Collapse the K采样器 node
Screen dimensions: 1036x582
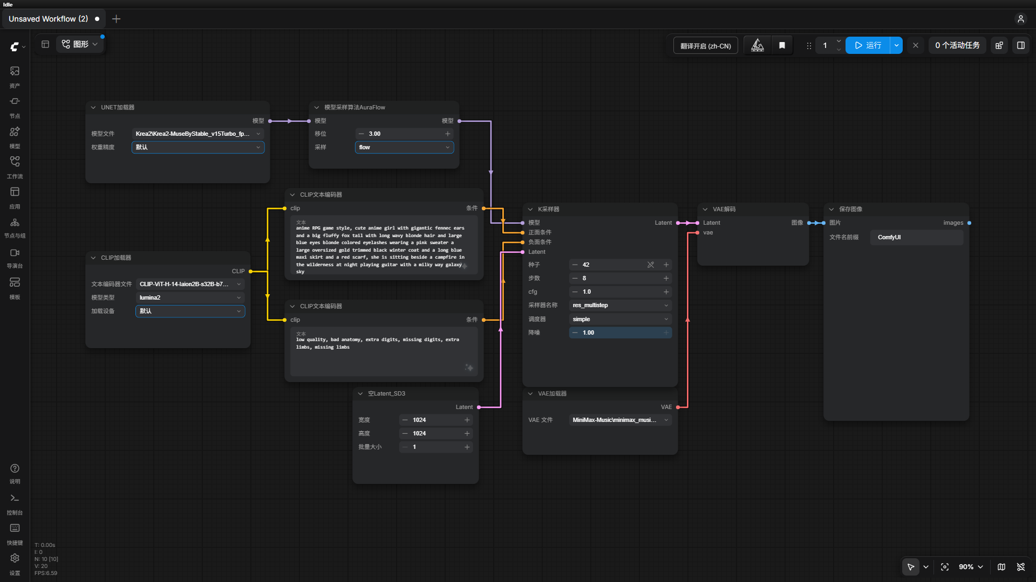point(530,209)
